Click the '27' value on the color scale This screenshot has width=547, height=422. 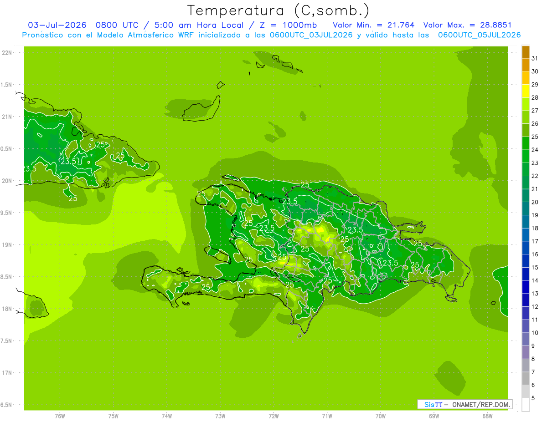(x=535, y=111)
